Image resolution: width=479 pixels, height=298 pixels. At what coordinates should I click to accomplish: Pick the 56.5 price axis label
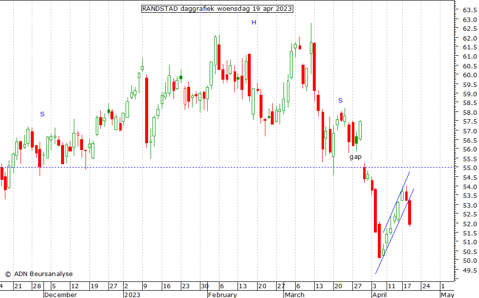pyautogui.click(x=470, y=141)
